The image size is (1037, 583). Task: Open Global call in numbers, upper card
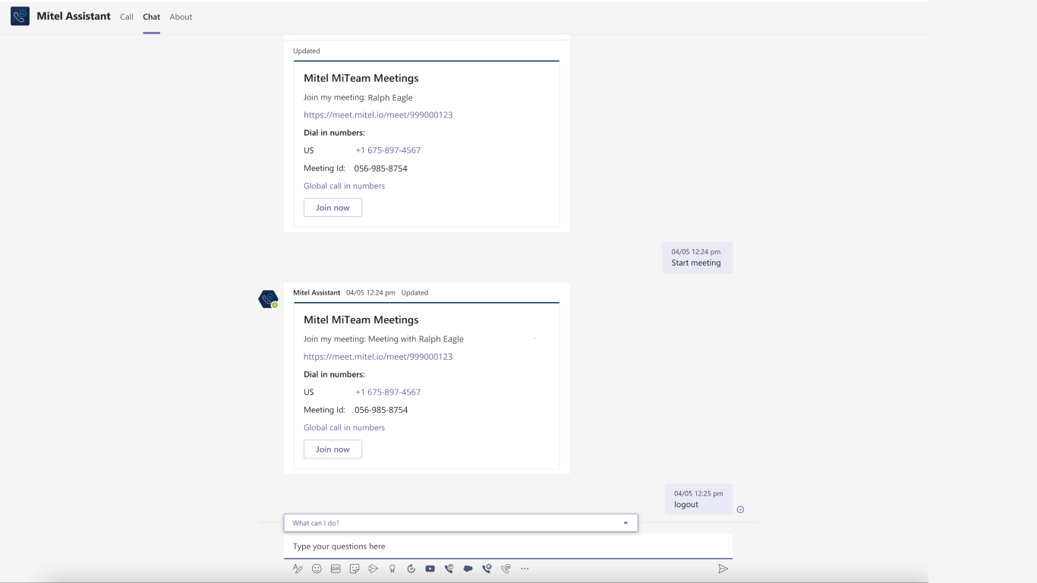344,186
